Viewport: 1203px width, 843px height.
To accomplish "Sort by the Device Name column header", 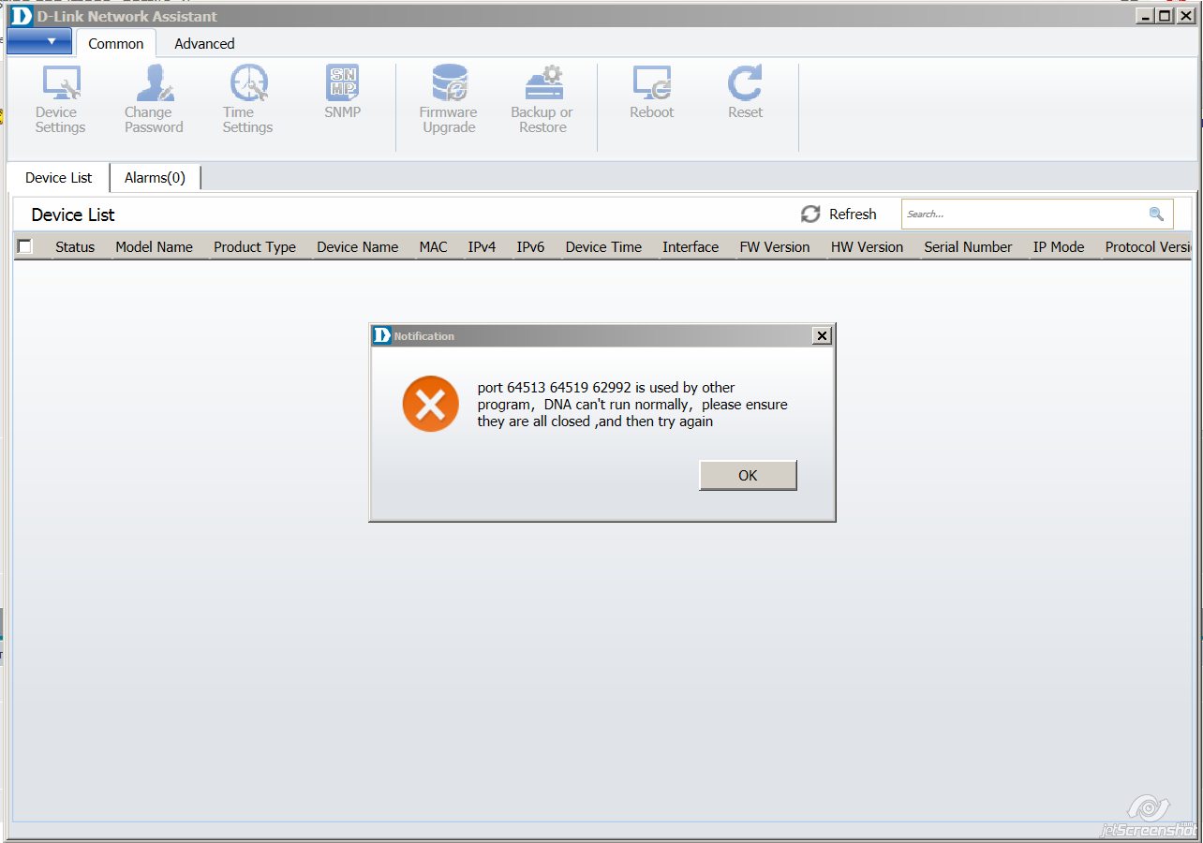I will [358, 247].
